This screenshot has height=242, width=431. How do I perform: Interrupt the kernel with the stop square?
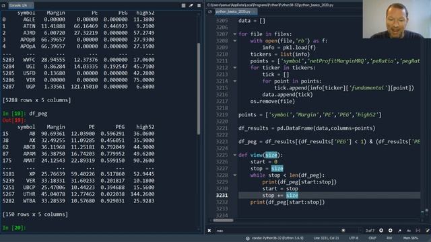pyautogui.click(x=183, y=5)
